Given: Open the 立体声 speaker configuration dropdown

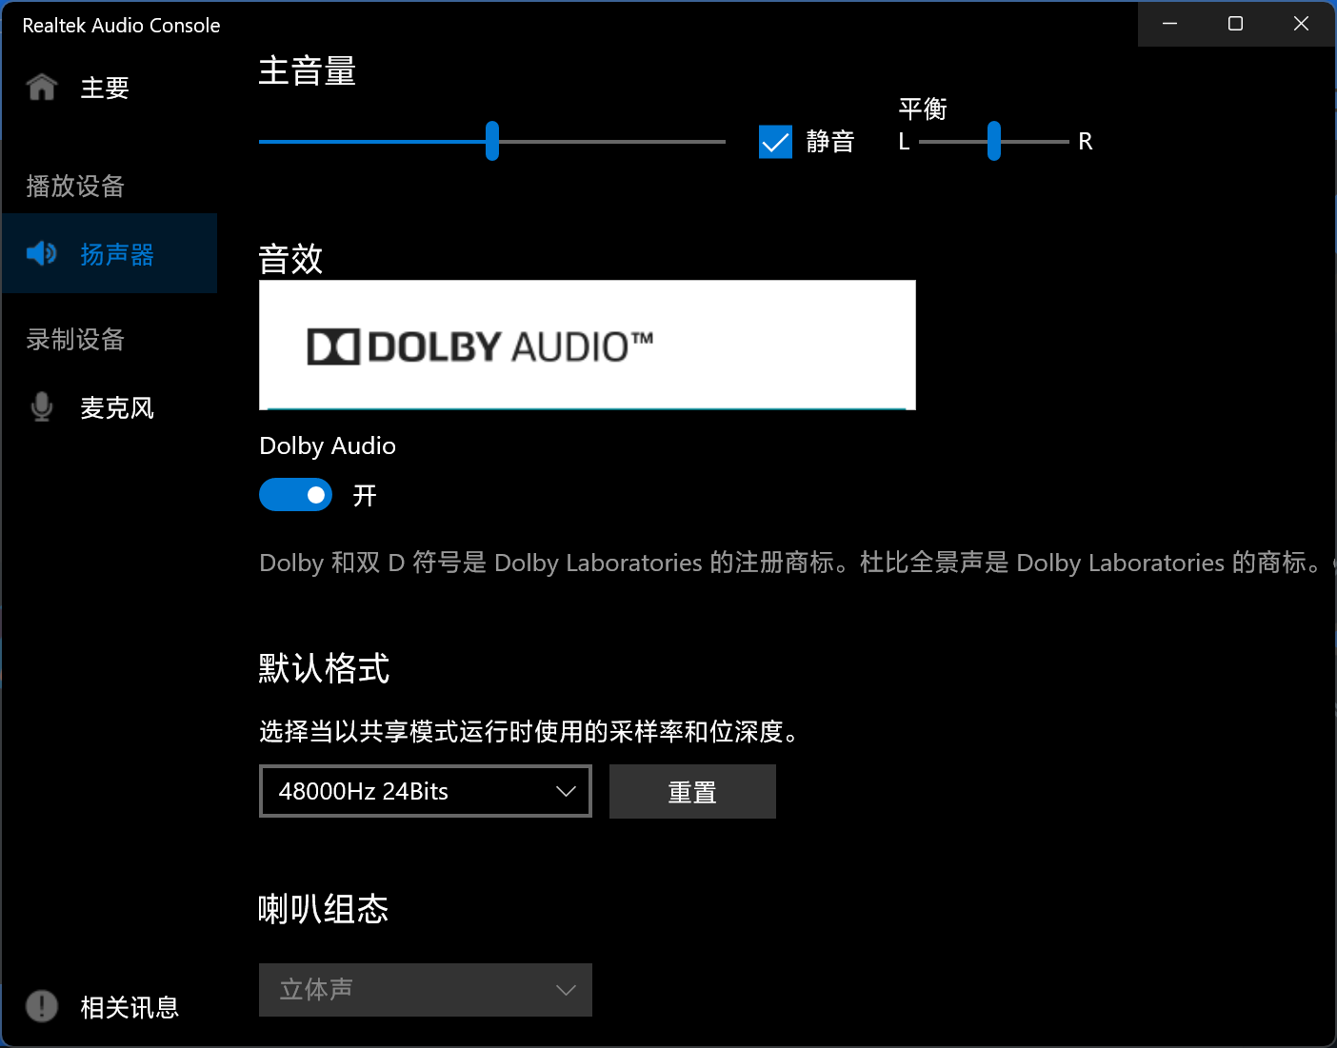Looking at the screenshot, I should pyautogui.click(x=426, y=990).
